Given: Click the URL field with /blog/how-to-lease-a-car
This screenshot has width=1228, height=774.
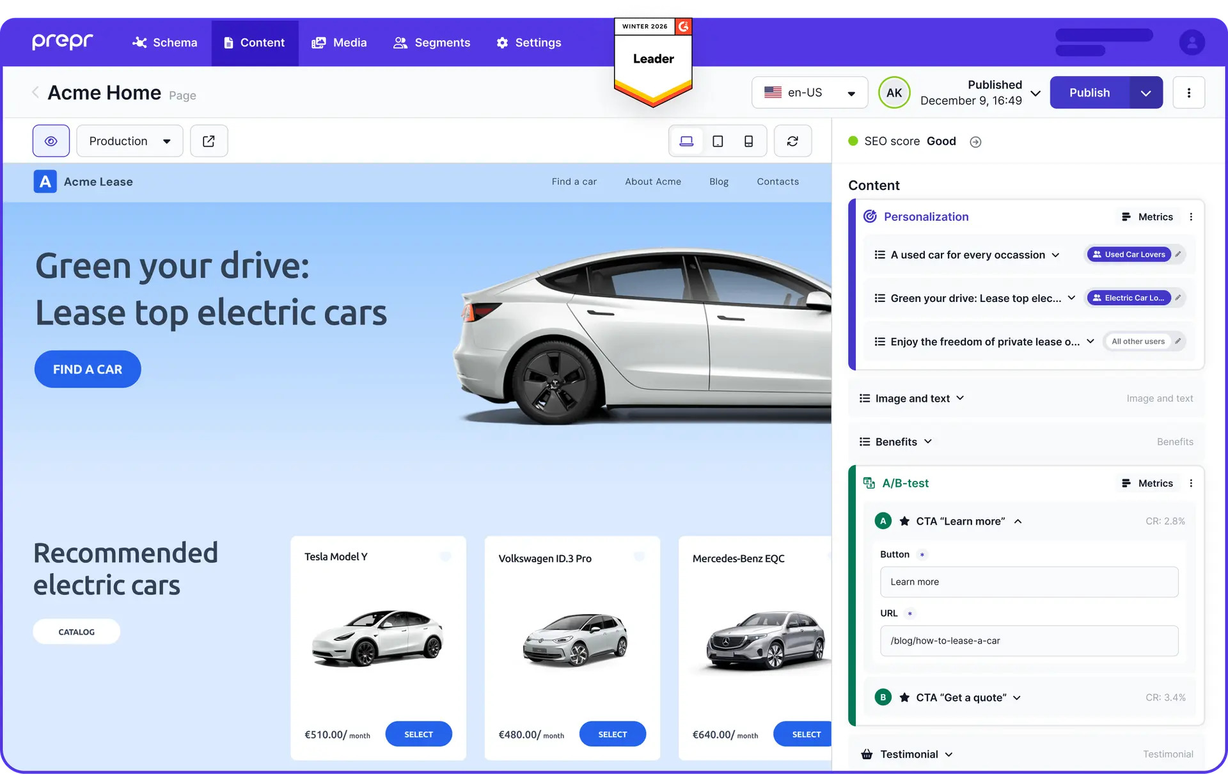Looking at the screenshot, I should [x=1028, y=640].
